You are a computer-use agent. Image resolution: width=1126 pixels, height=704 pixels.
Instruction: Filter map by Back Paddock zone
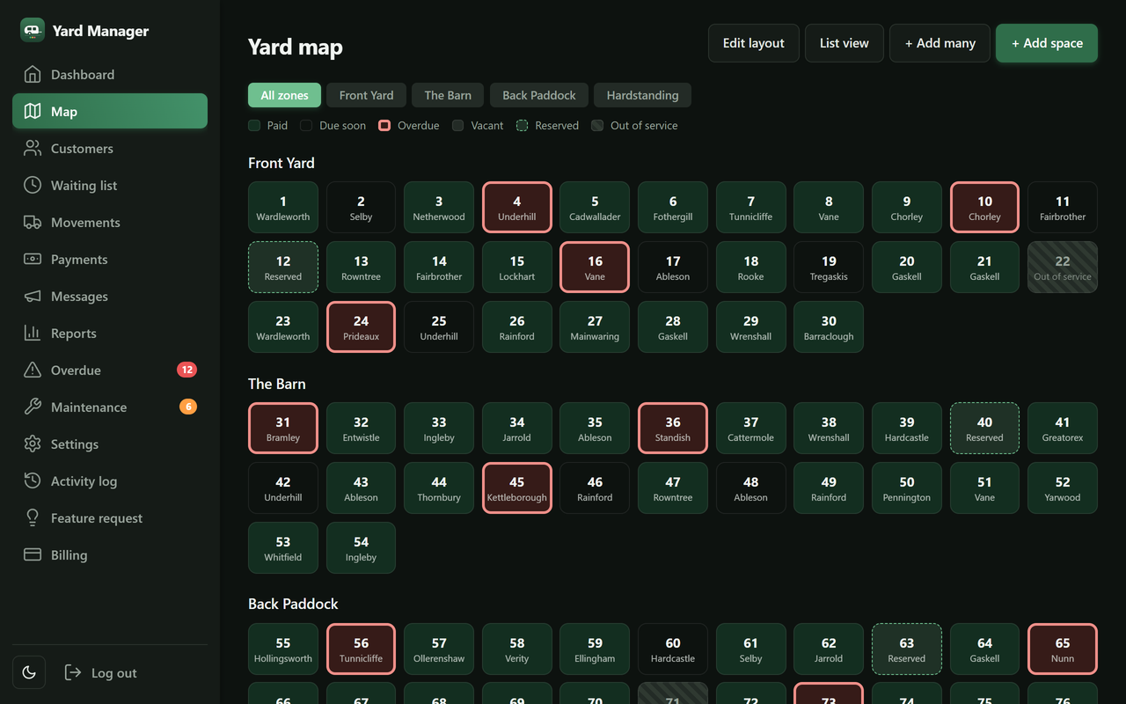[x=539, y=95]
